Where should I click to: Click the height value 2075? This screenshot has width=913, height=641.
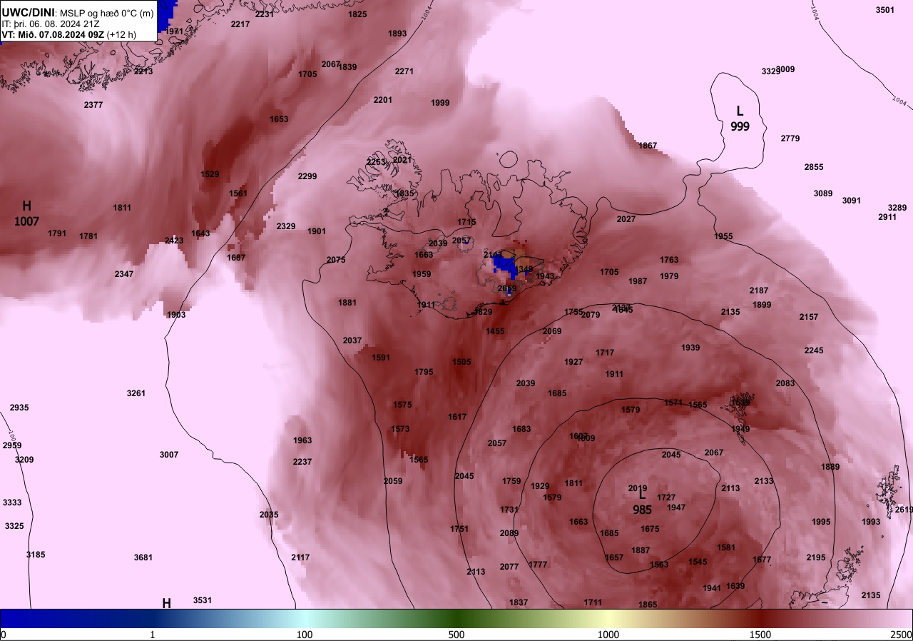(x=336, y=260)
